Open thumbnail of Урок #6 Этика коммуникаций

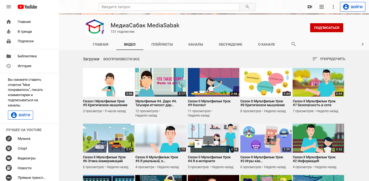109,138
